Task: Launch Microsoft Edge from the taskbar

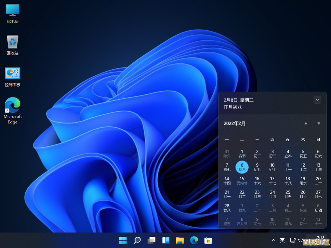Action: coord(194,240)
